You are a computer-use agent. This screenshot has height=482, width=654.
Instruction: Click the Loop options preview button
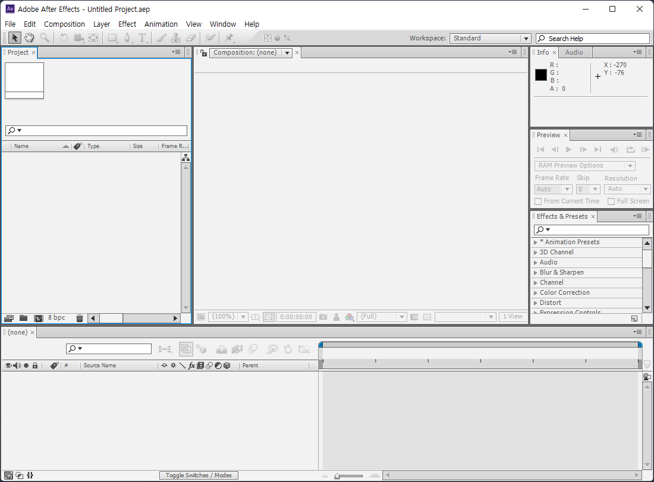630,150
